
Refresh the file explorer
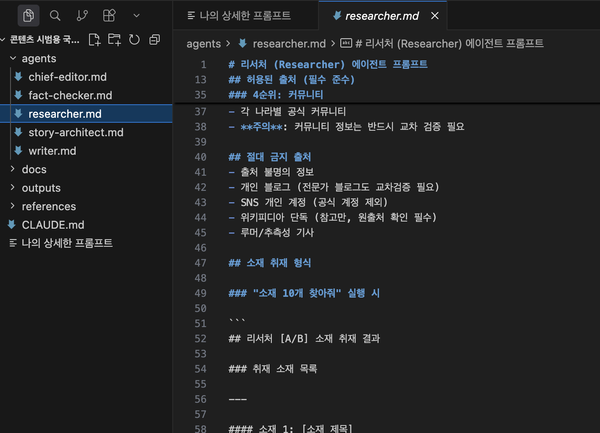coord(134,39)
